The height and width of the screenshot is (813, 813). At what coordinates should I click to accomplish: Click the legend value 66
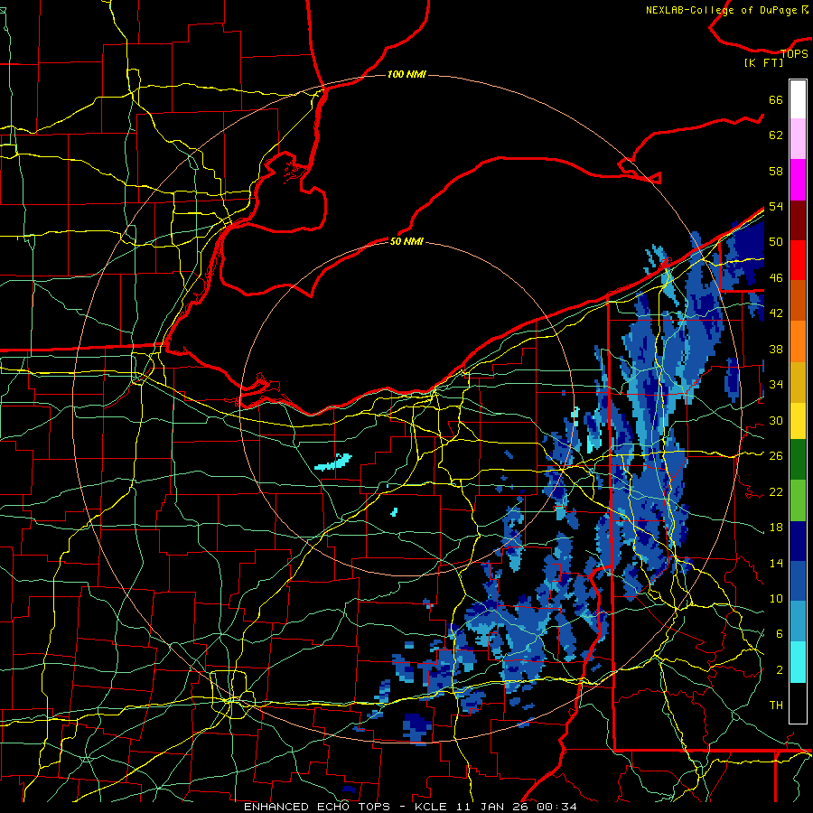(776, 99)
